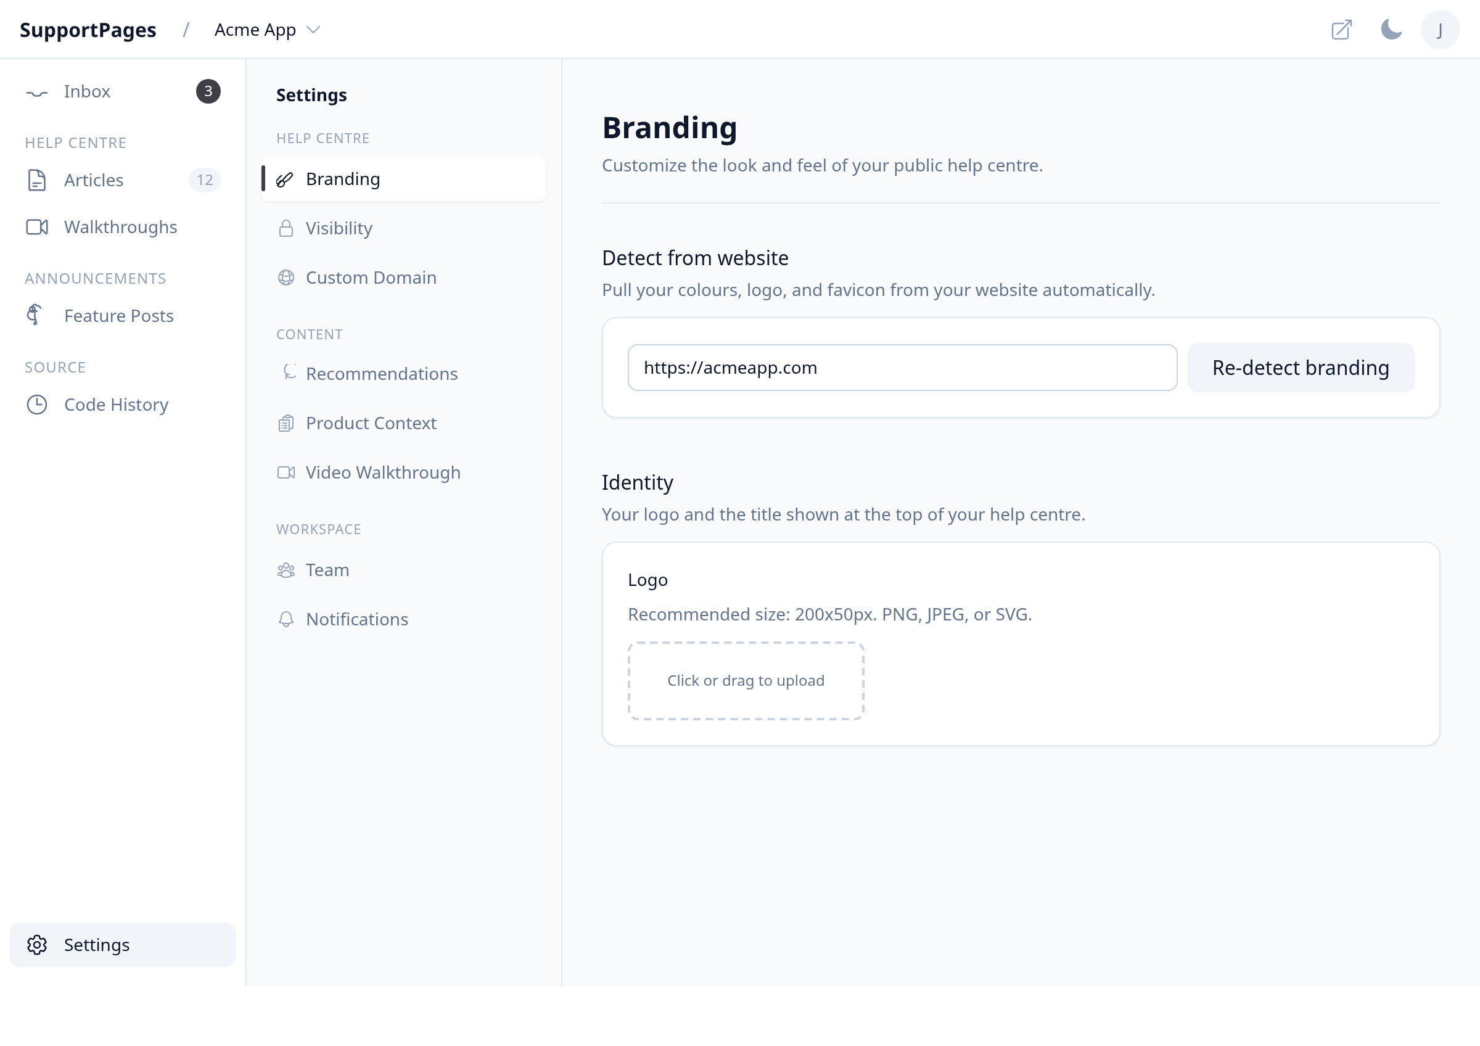1480x1046 pixels.
Task: Click the CONTENT section label
Action: click(x=310, y=334)
